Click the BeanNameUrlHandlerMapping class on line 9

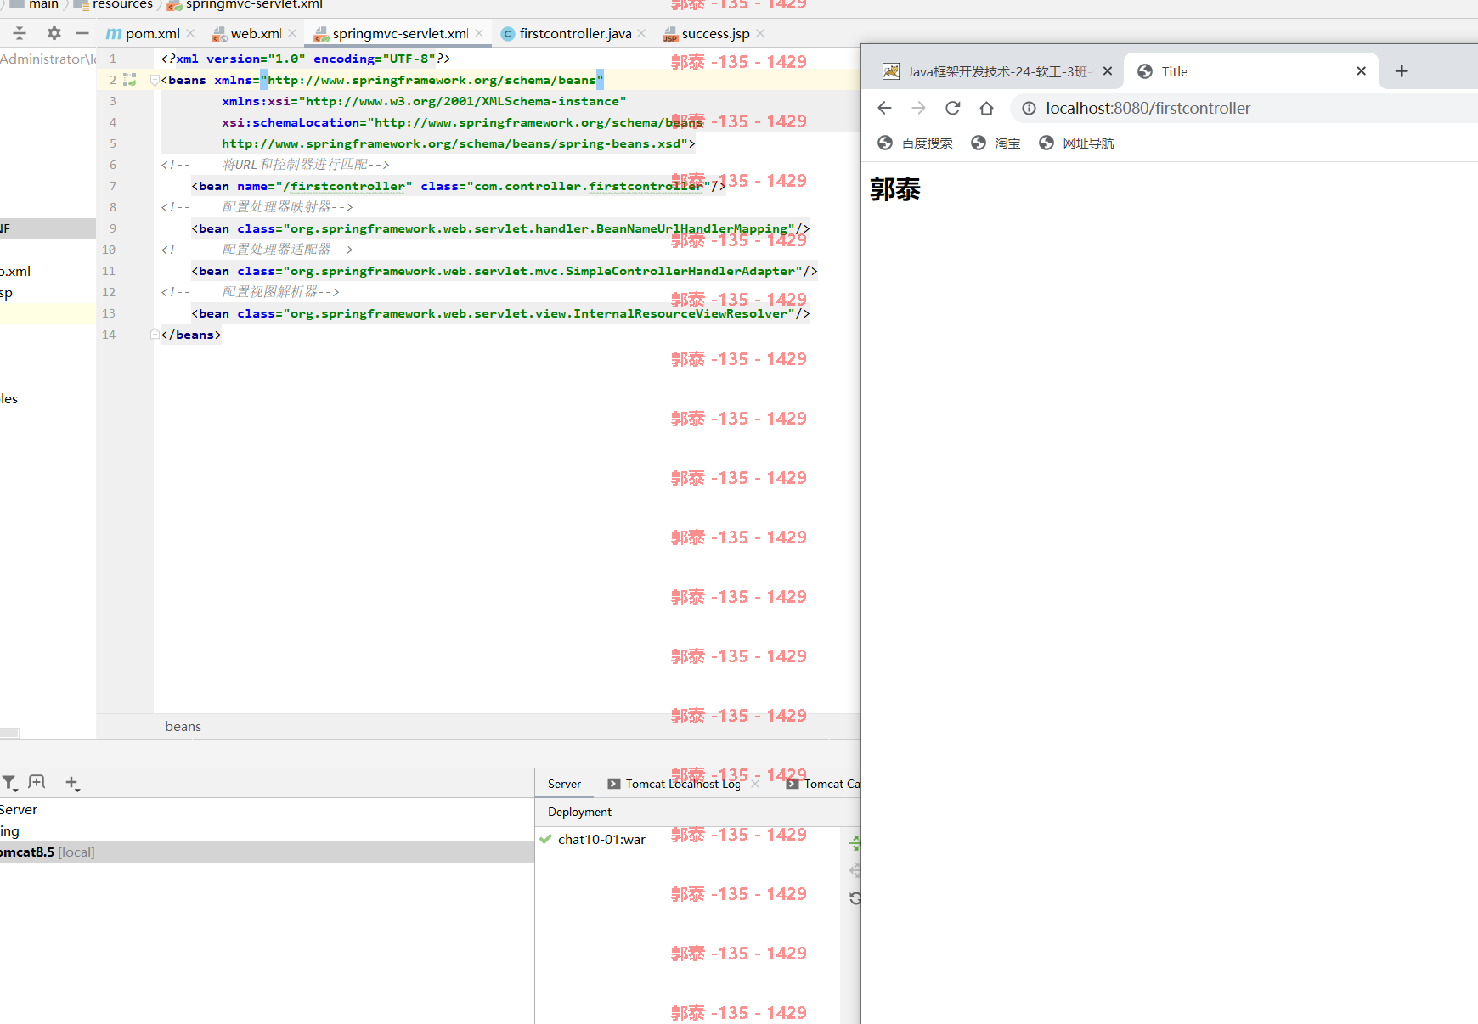pos(691,228)
